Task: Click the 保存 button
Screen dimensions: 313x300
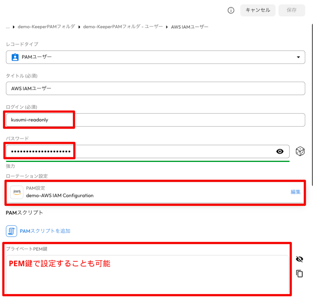Action: (x=291, y=10)
